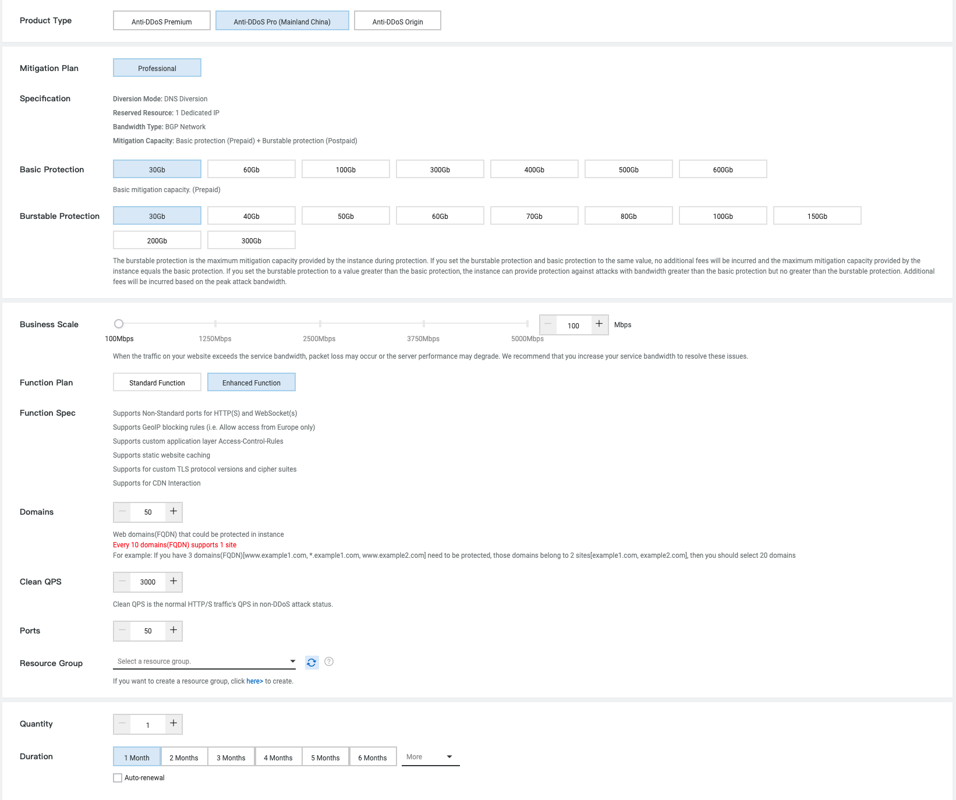Choose 300Gb Basic Protection

click(x=440, y=169)
